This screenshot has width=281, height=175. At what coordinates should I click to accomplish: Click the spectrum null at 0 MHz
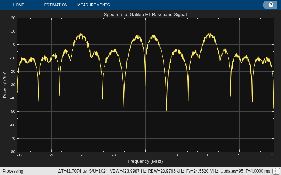point(145,86)
